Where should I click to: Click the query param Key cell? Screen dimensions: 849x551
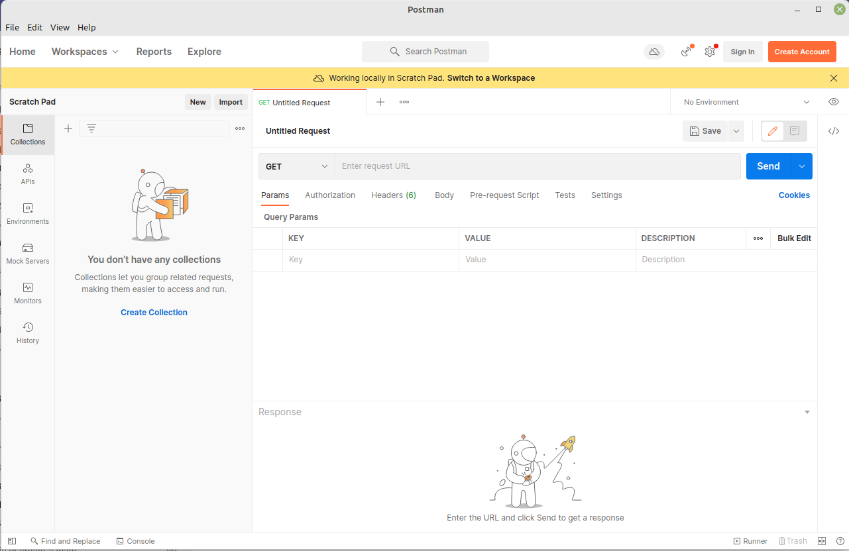tap(371, 260)
